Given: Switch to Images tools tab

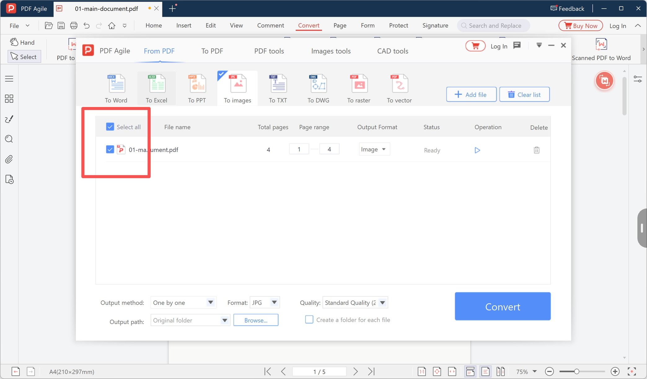Looking at the screenshot, I should (331, 51).
